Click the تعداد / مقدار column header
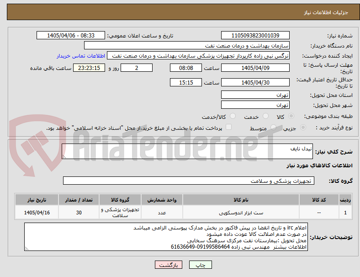Viewport: 360px width, 277px height. 79,200
